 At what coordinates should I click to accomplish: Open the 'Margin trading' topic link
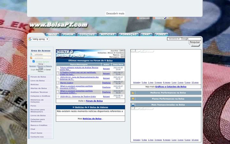click(66, 83)
